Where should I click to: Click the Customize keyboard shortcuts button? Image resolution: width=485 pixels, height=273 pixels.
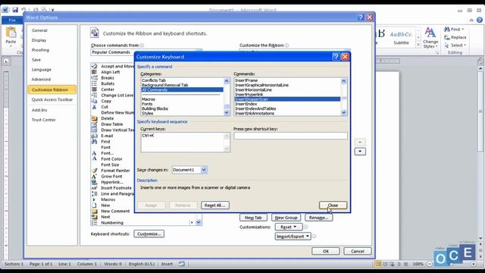(x=149, y=234)
